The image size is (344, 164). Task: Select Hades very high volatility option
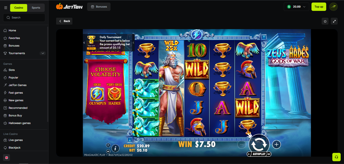tap(114, 94)
